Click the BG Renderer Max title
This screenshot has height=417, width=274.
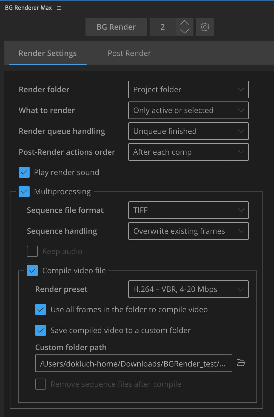click(x=27, y=8)
